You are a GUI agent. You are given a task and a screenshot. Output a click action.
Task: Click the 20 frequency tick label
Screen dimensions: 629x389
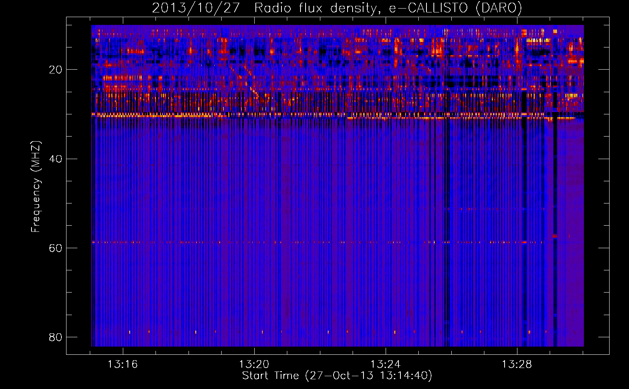tap(56, 70)
